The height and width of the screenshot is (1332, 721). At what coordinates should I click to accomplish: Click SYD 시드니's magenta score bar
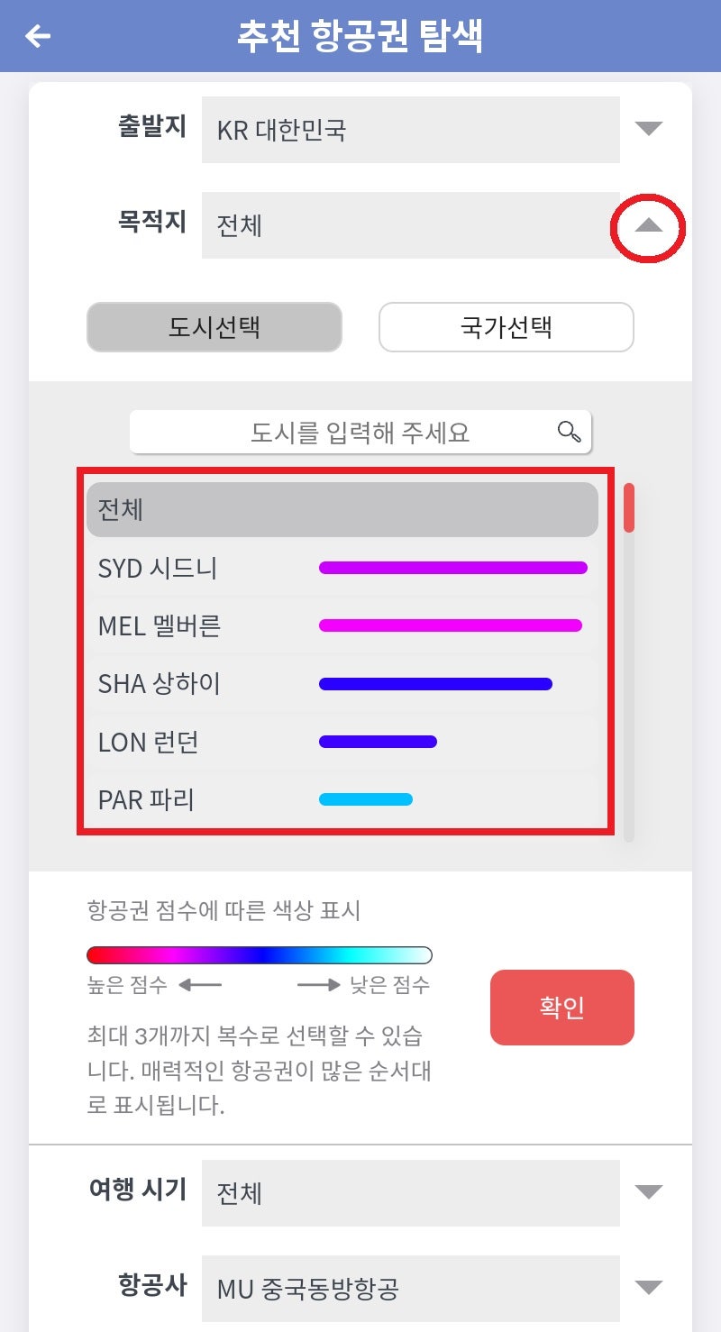[453, 568]
